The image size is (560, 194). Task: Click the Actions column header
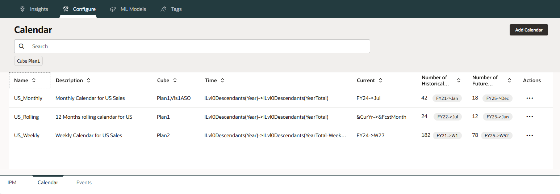click(532, 80)
